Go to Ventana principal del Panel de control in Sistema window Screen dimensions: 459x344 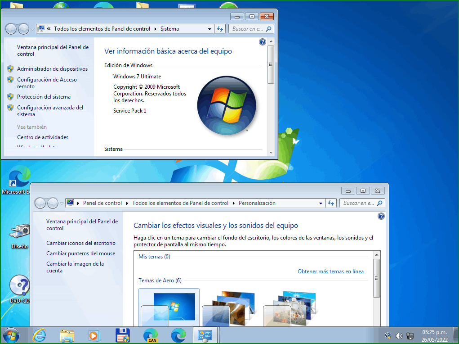[x=53, y=50]
